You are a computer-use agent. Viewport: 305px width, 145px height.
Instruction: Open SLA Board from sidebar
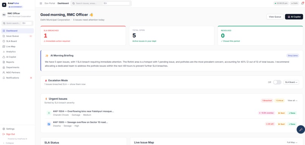pos(17,41)
